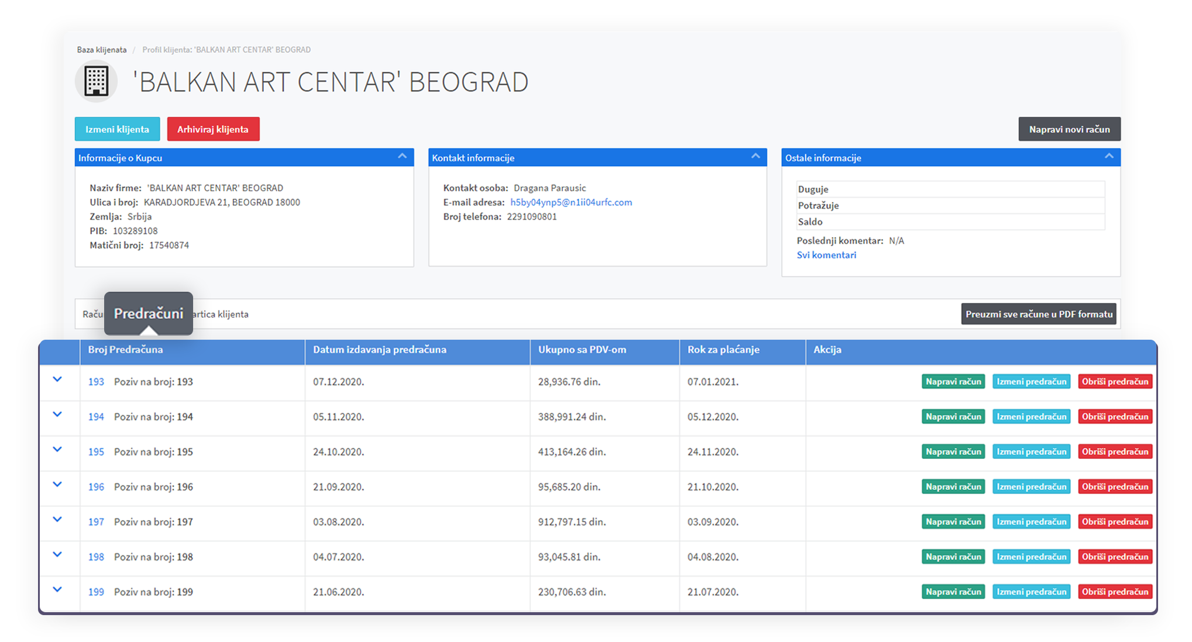1192x642 pixels.
Task: Click the building icon beside client name
Action: click(x=97, y=81)
